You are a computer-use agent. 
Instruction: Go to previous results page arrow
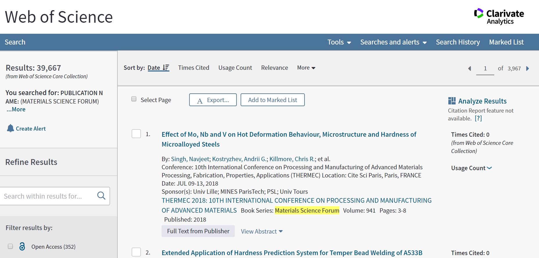(469, 68)
